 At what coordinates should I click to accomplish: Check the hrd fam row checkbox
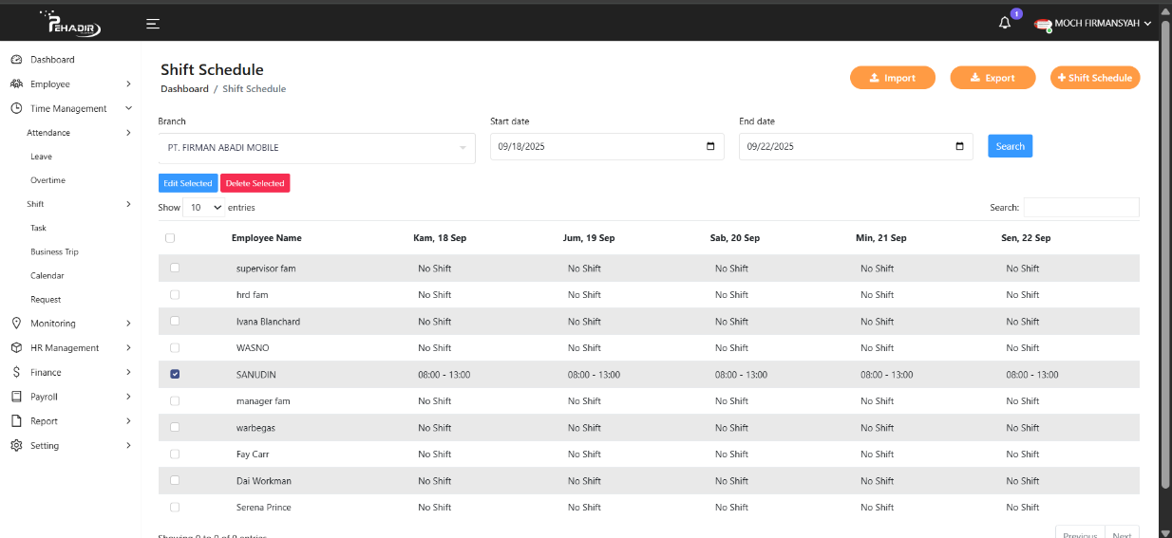point(175,294)
